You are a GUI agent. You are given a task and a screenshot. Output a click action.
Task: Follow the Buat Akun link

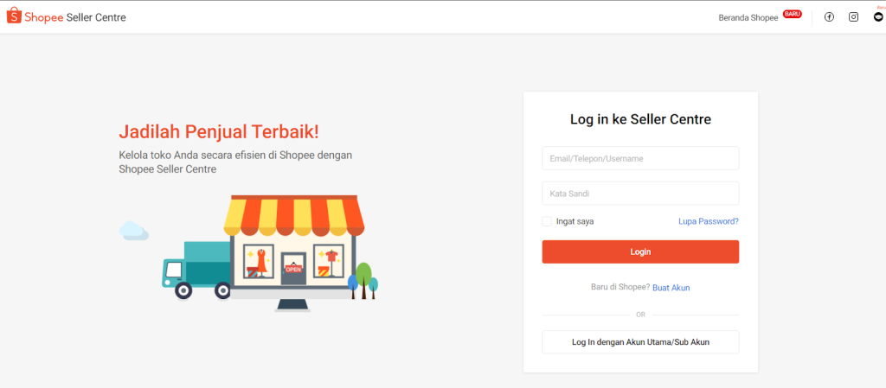point(671,288)
